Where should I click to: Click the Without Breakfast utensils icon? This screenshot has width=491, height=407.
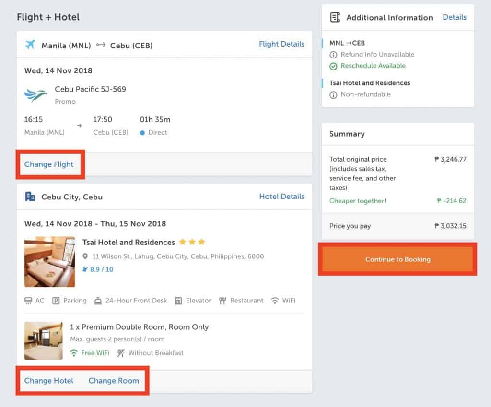[121, 353]
